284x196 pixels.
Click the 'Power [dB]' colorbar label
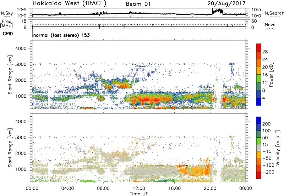coord(271,75)
